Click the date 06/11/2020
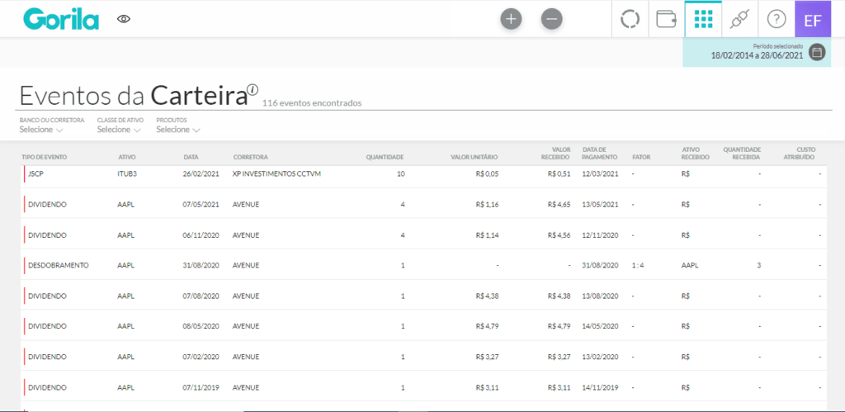Viewport: 845px width, 412px height. 201,235
